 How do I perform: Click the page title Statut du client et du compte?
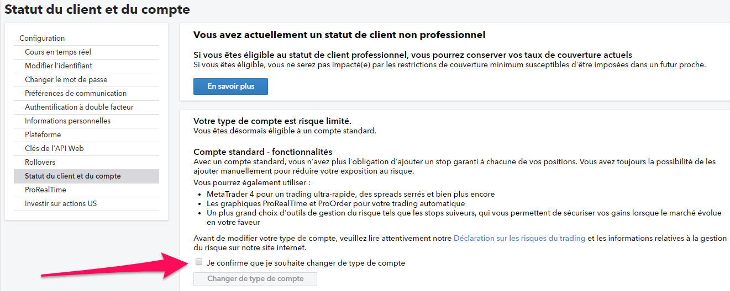(97, 9)
